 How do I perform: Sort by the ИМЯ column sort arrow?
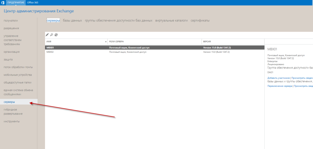[x=105, y=42]
